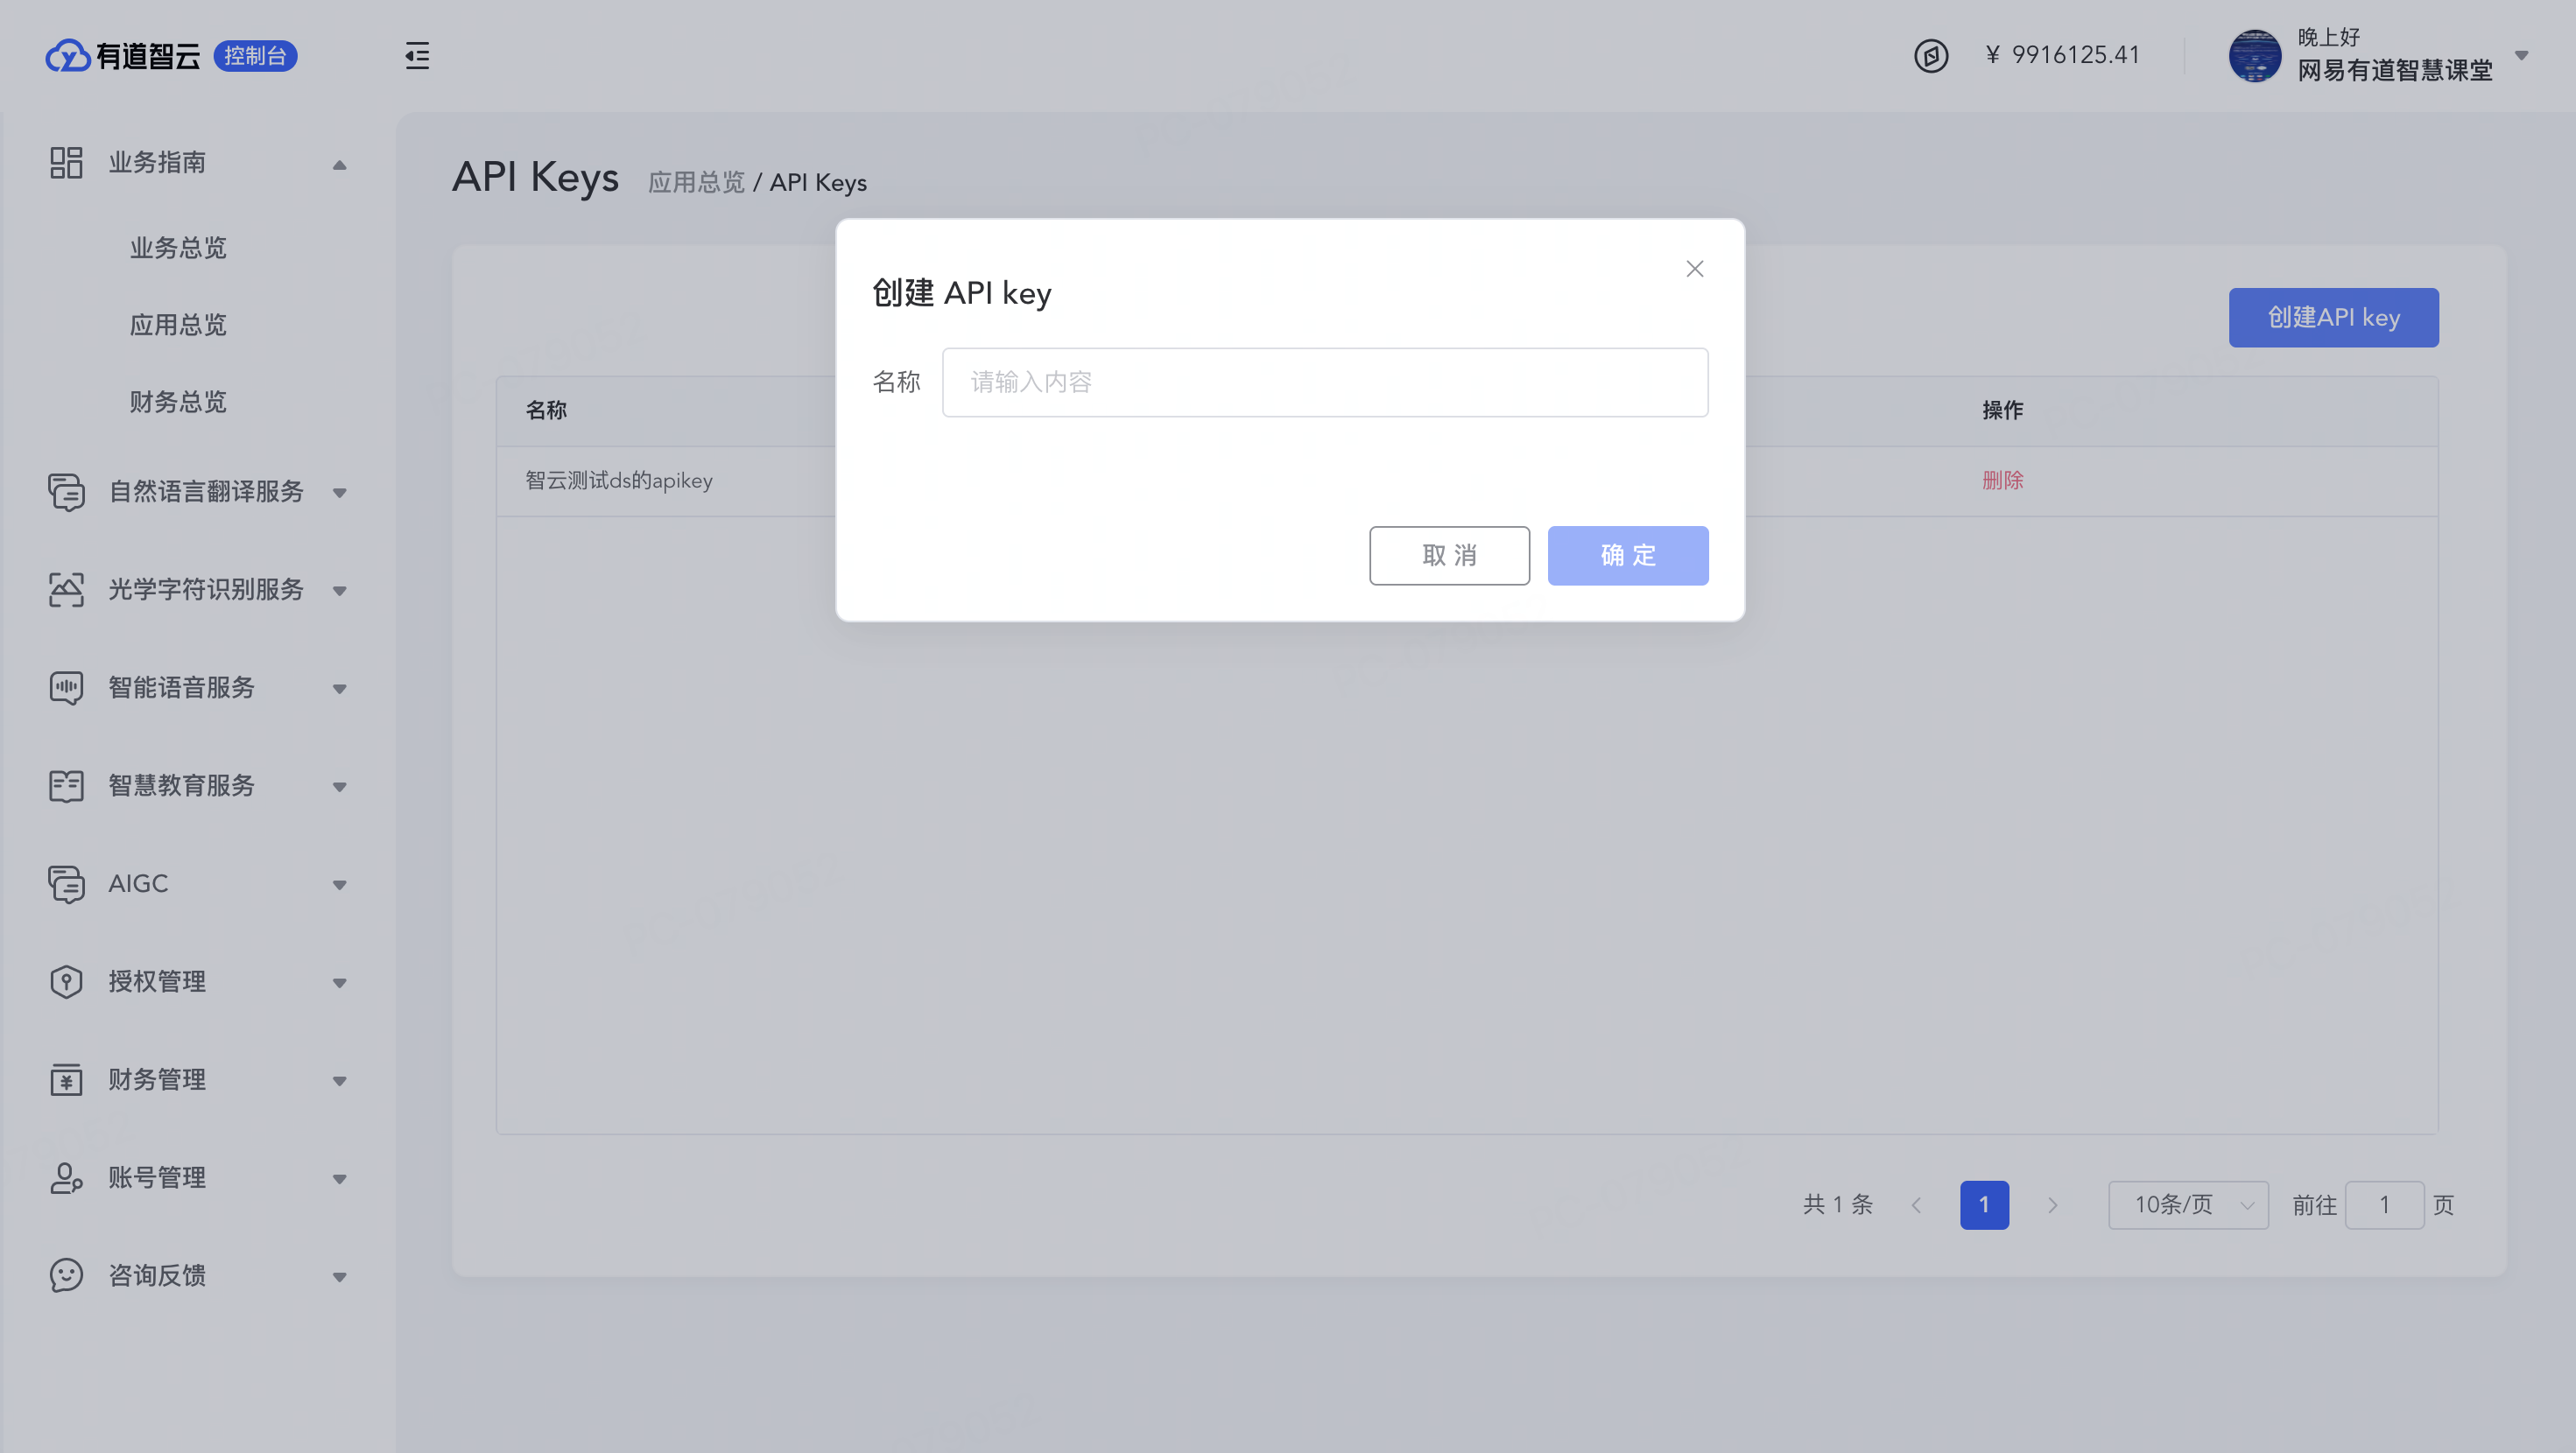This screenshot has width=2576, height=1453.
Task: Expand the AIGC menu arrow
Action: tap(340, 885)
